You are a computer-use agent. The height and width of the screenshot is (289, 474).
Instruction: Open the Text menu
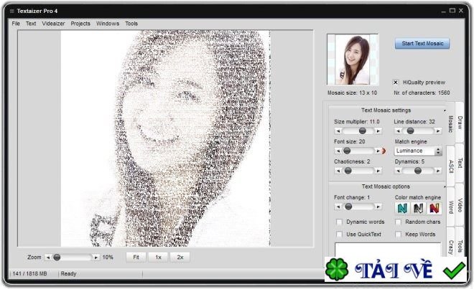[31, 24]
